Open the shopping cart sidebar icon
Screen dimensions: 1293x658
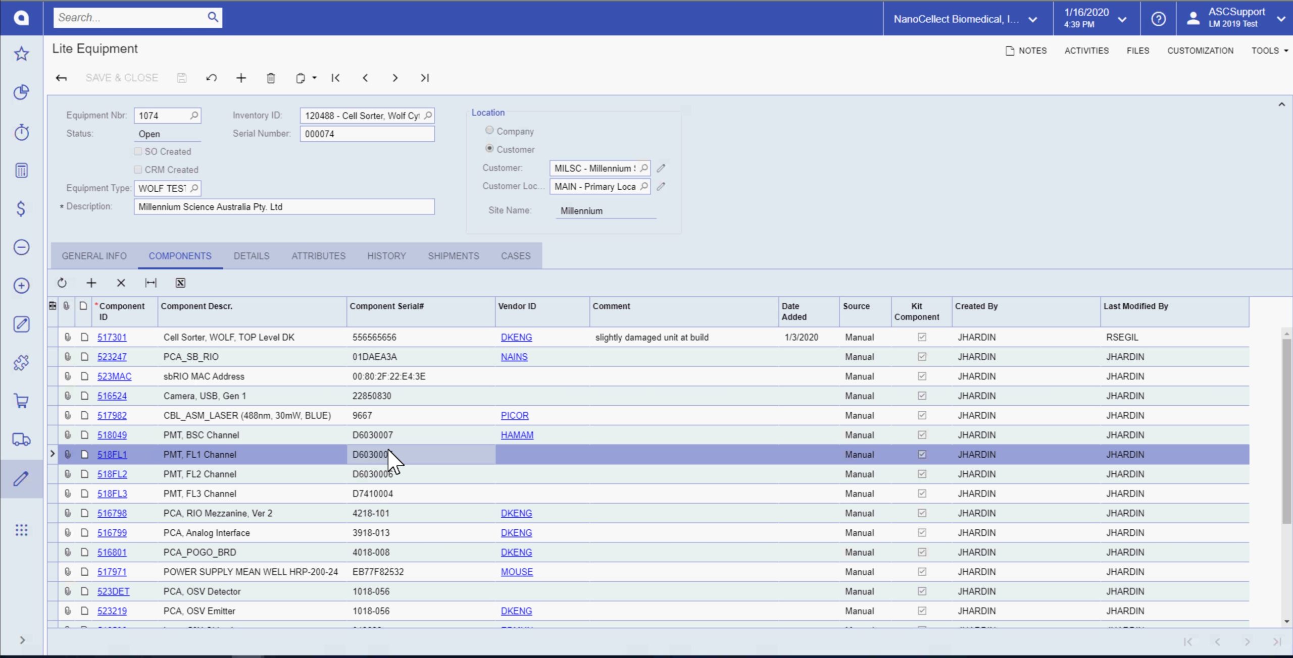tap(21, 401)
